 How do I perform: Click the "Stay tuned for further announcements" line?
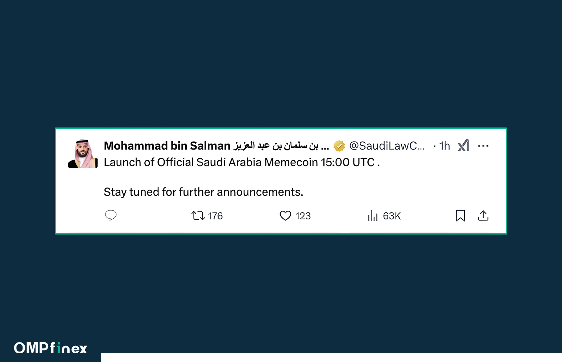point(203,192)
